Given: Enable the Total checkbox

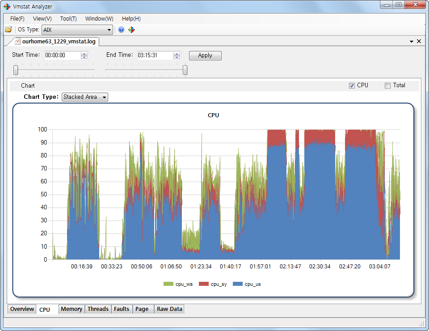Looking at the screenshot, I should tap(387, 85).
